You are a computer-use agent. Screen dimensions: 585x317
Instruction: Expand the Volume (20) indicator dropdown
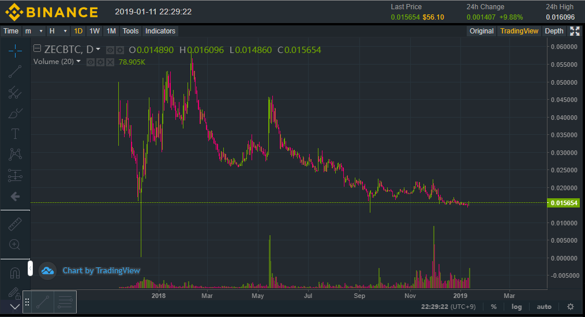tap(78, 62)
